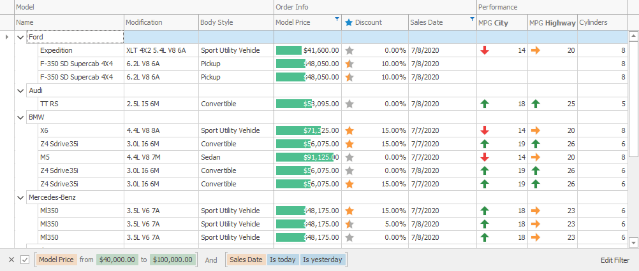Select the M5 name cell
Screen dimensions: 639x271
click(x=82, y=157)
